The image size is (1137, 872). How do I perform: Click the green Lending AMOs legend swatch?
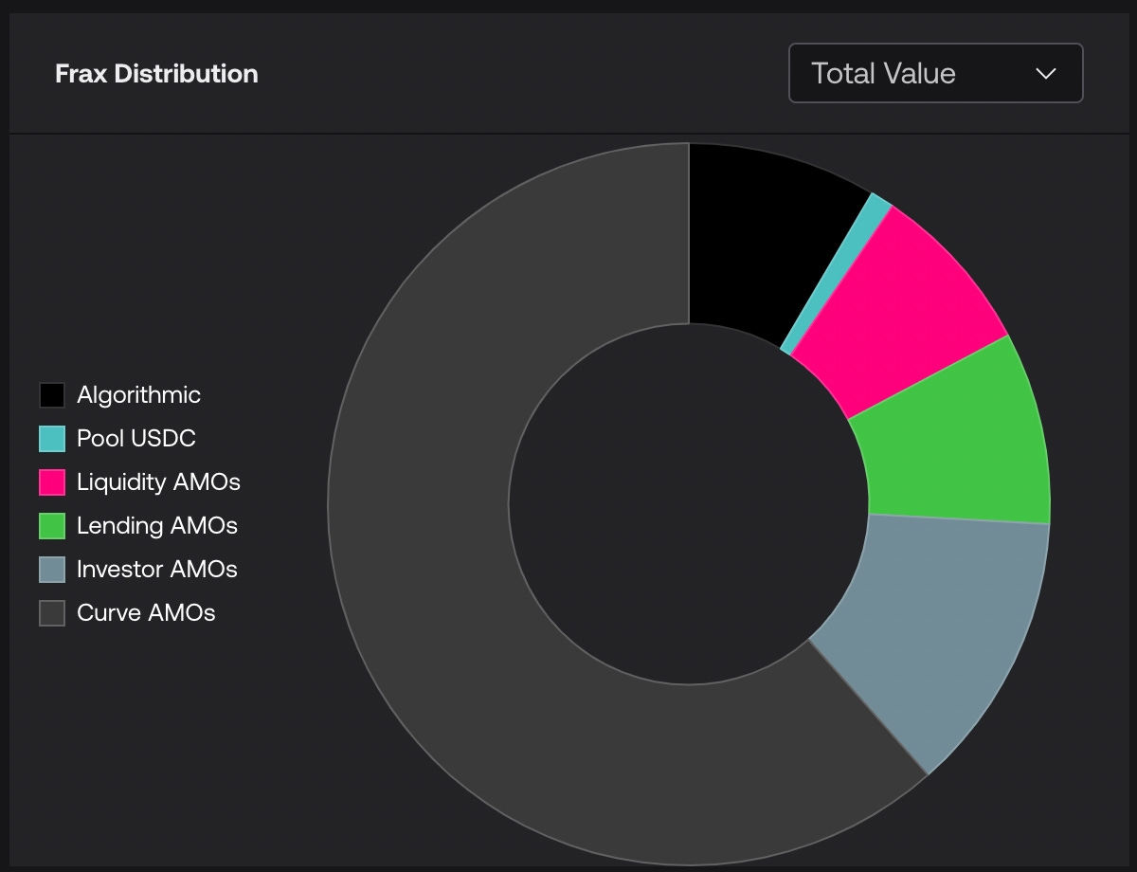[x=52, y=526]
